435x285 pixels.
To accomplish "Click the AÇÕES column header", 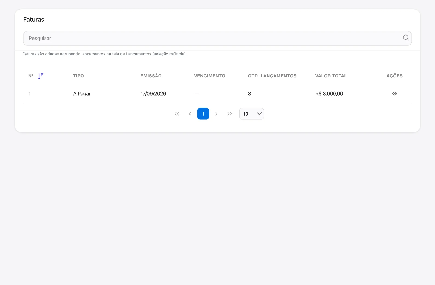I will coord(394,76).
